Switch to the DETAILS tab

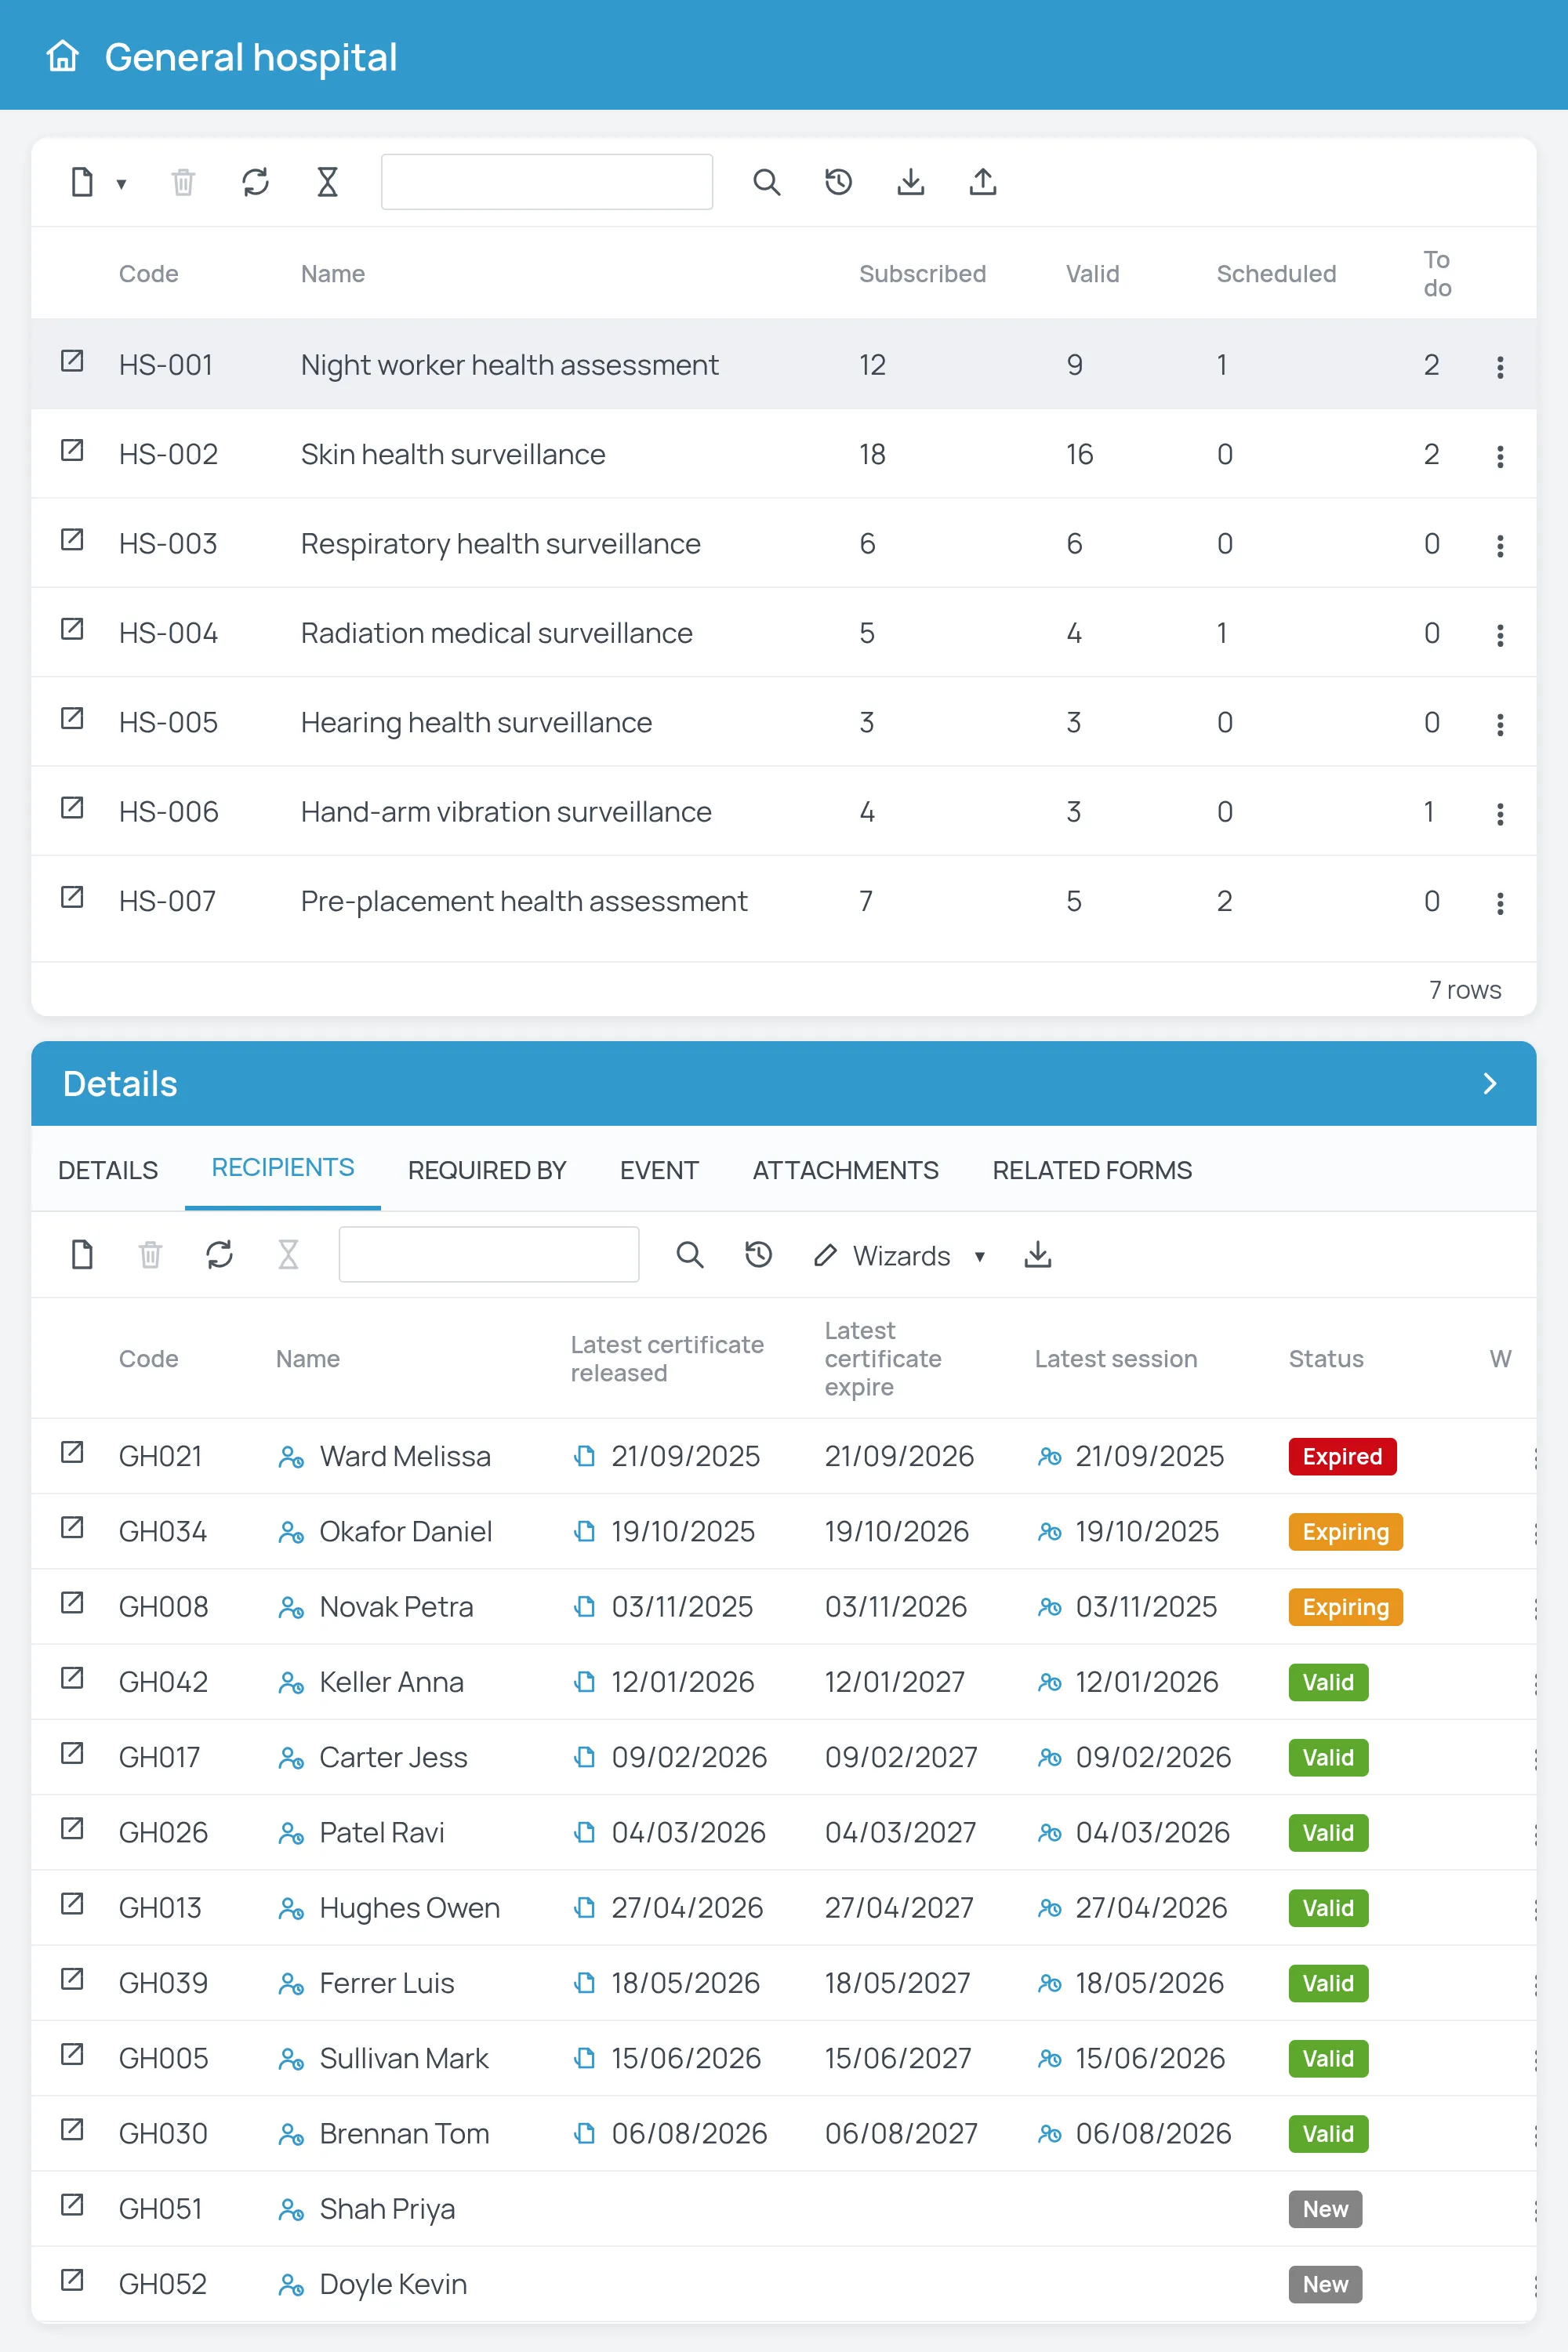pos(108,1170)
